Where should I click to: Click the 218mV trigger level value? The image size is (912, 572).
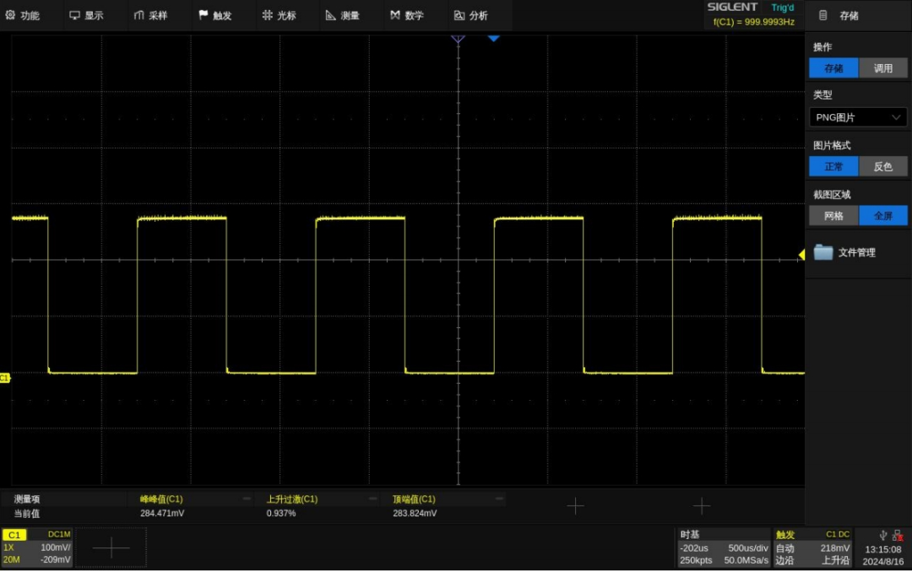[835, 548]
